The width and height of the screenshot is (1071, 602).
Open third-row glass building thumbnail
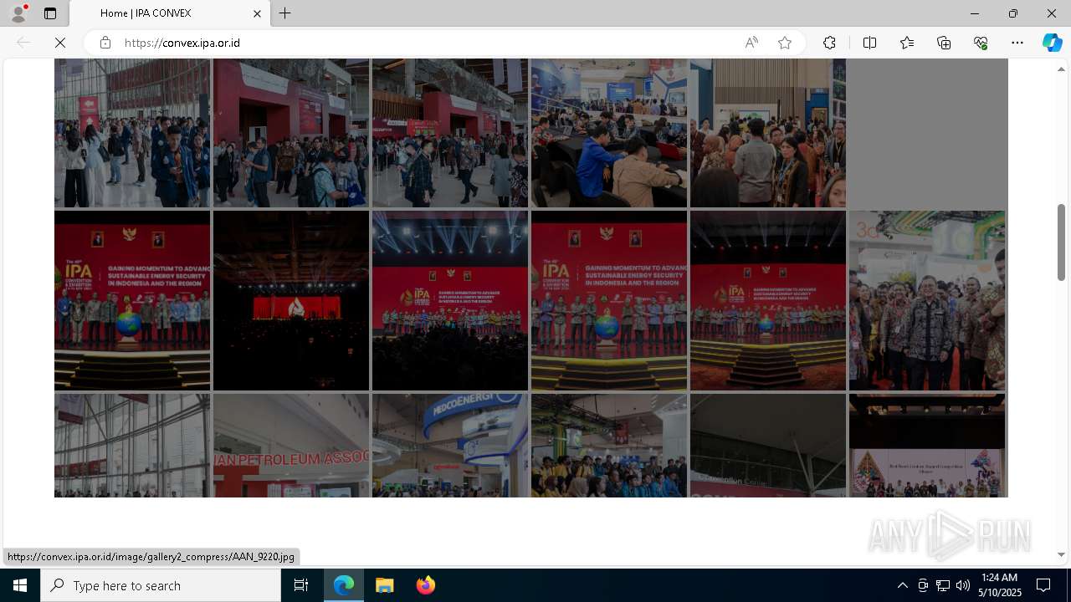[x=132, y=446]
